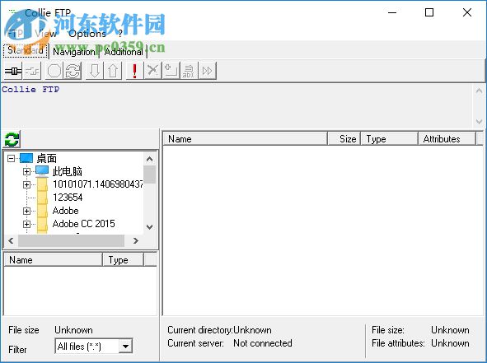Click the log pane scroll down arrow
Image resolution: width=487 pixels, height=363 pixels.
tap(479, 121)
